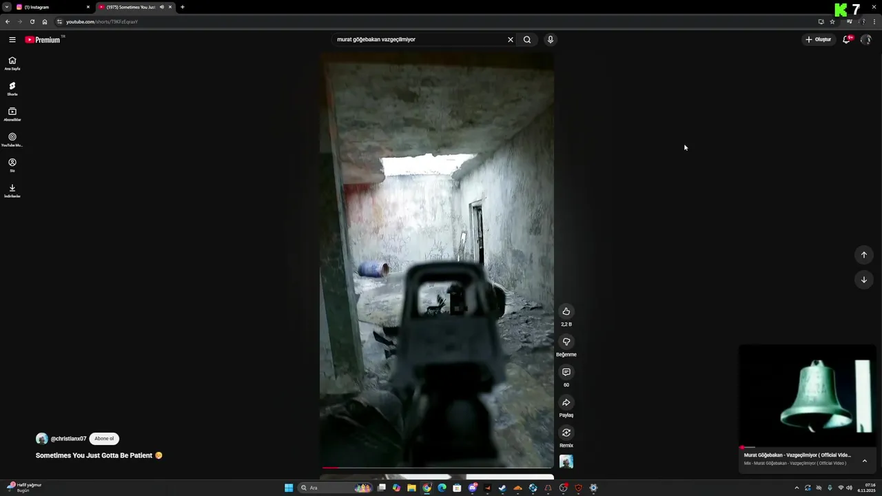Open the Wi-Fi network tray icon

(841, 488)
